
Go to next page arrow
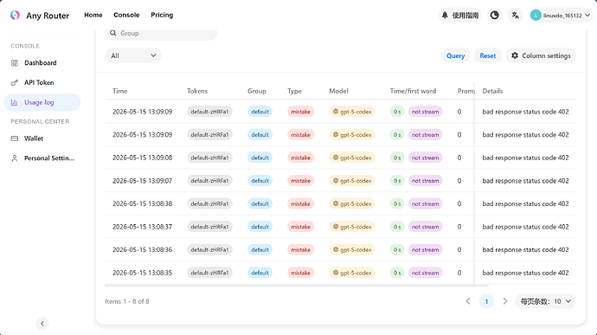[505, 301]
